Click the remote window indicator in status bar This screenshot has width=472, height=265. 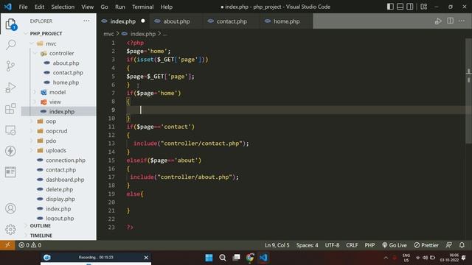coord(7,245)
